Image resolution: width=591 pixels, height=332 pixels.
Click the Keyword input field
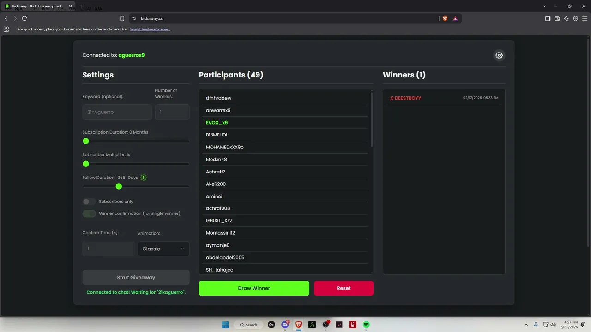[117, 112]
